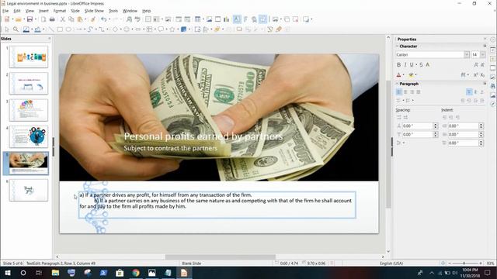Insert a table using Table icon
This screenshot has height=279, width=497.
click(197, 19)
